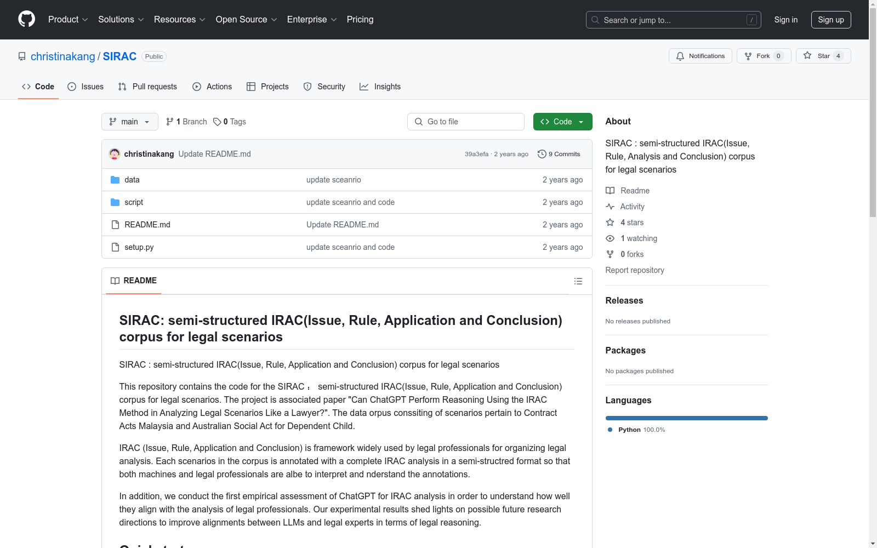Click the script folder icon
This screenshot has width=877, height=548.
115,202
